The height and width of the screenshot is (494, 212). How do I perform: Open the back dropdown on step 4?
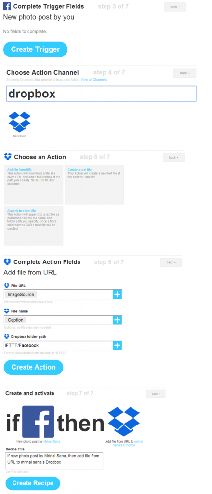coord(185,73)
